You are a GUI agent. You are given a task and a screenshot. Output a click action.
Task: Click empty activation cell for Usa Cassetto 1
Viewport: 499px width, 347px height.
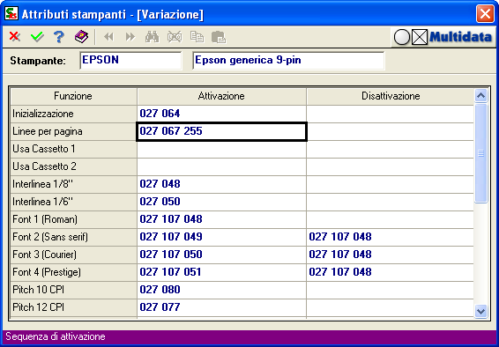coord(221,149)
